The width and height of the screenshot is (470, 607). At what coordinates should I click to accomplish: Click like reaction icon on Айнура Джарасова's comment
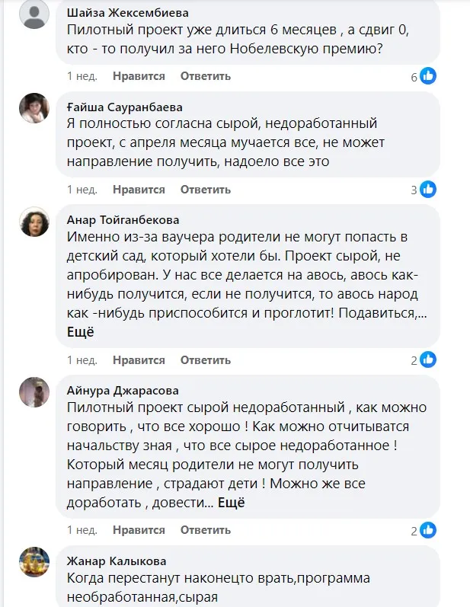pos(428,530)
